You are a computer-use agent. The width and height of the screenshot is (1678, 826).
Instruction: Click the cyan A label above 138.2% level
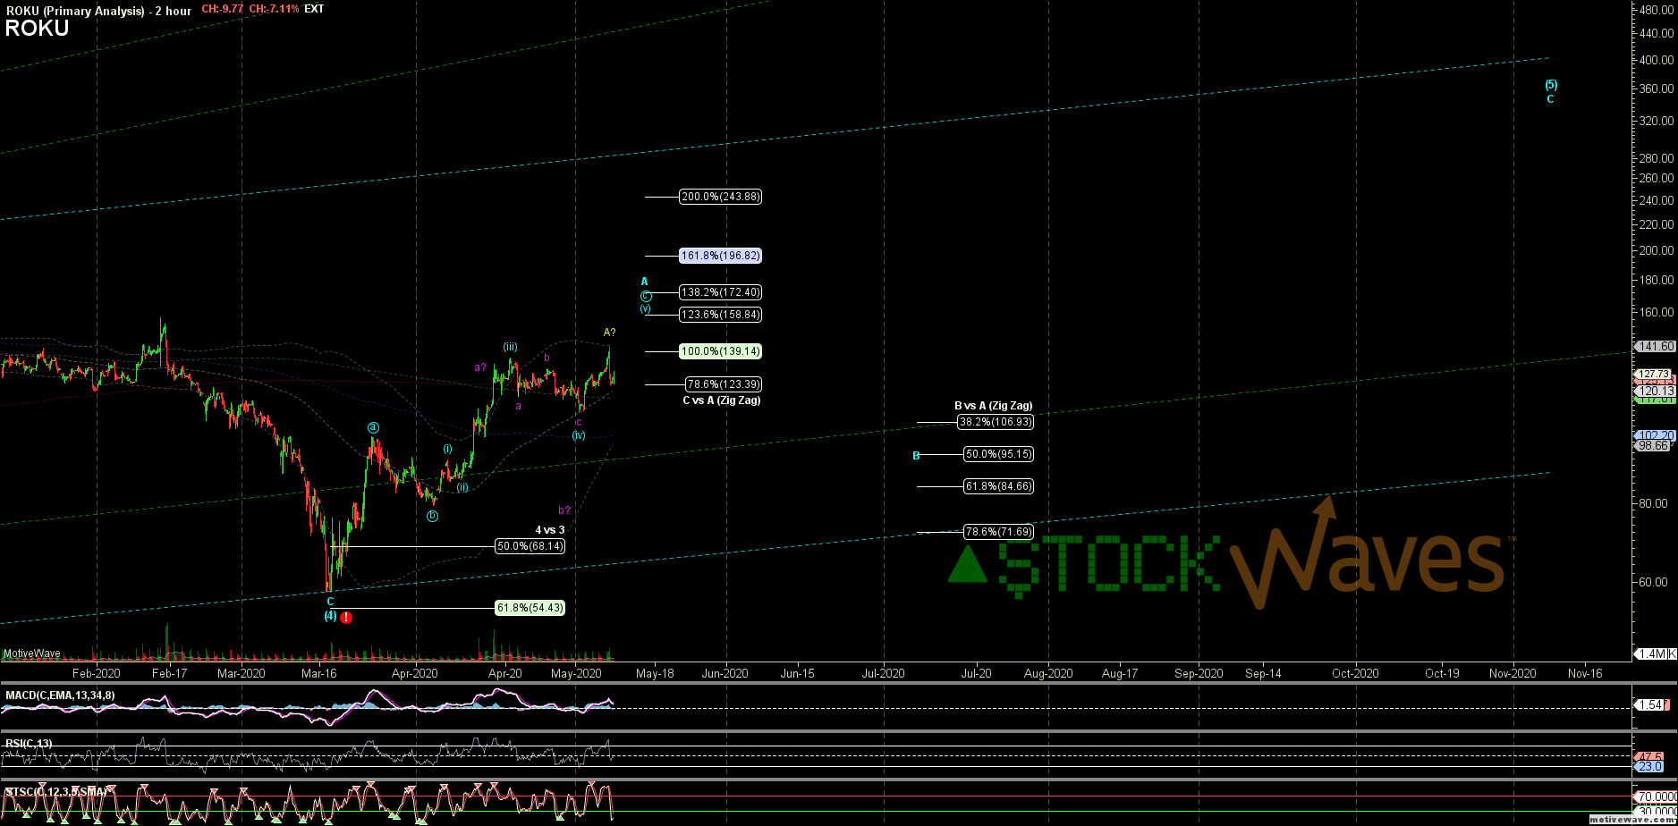(644, 282)
